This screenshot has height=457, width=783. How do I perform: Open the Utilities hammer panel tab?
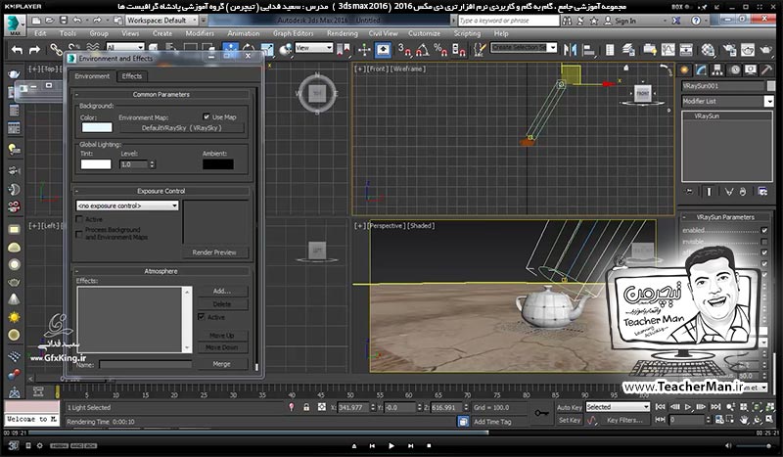click(766, 69)
